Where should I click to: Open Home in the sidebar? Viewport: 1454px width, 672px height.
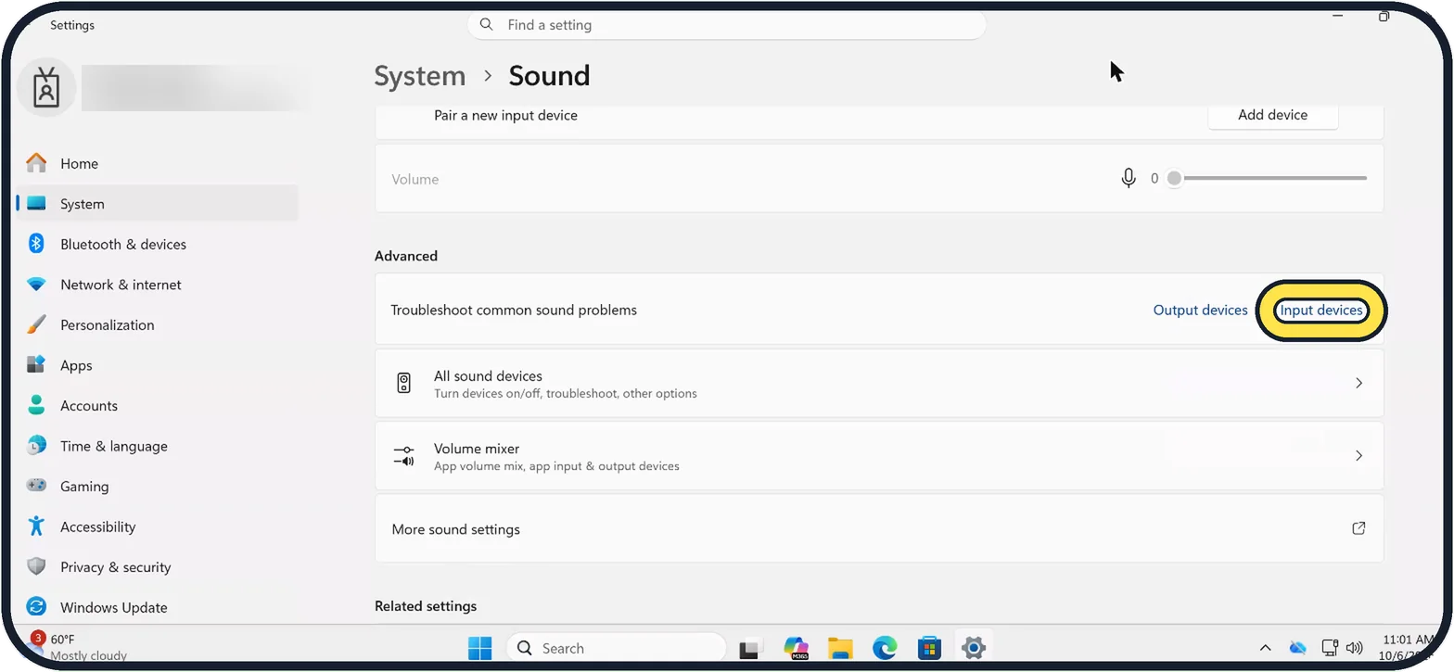pyautogui.click(x=157, y=163)
